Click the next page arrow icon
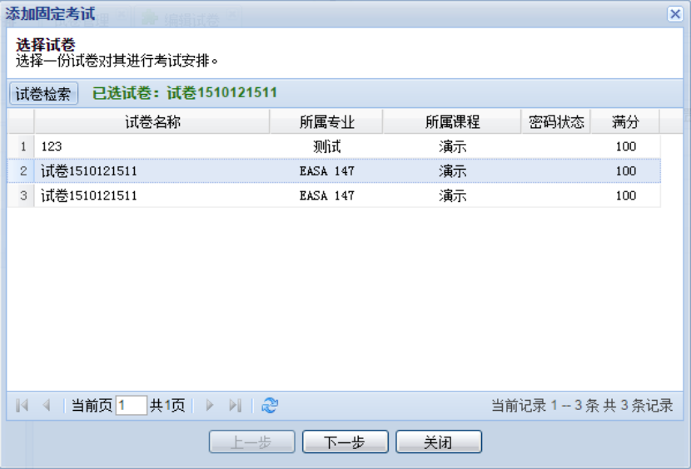691x469 pixels. 210,406
